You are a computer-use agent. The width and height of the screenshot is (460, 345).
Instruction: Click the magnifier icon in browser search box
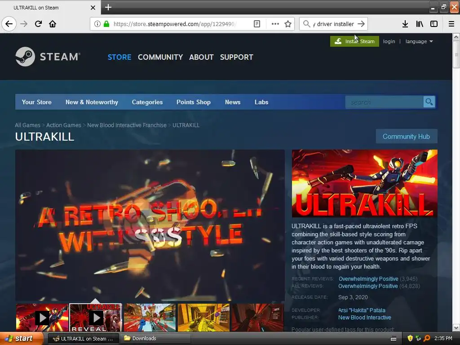pyautogui.click(x=306, y=24)
